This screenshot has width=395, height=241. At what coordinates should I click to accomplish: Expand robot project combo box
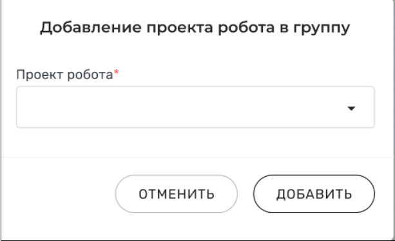pyautogui.click(x=195, y=107)
